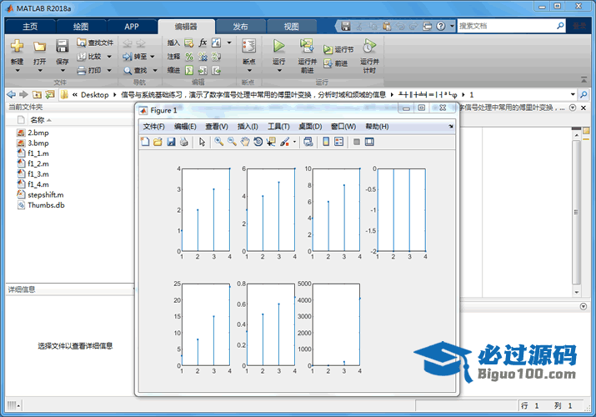Expand the Run dropdown arrow

coord(279,71)
